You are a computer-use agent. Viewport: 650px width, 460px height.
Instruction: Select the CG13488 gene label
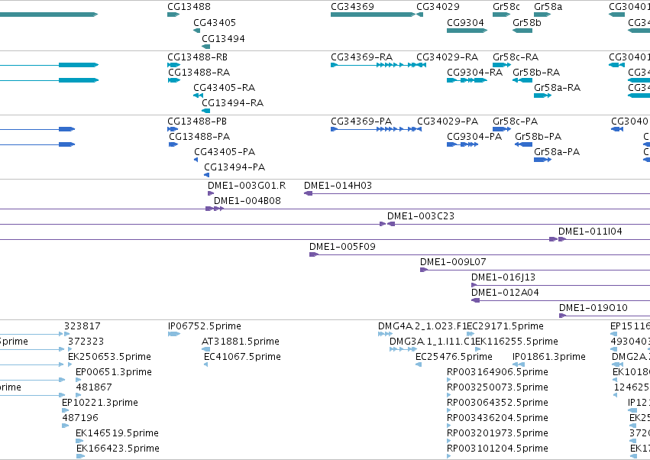click(189, 7)
